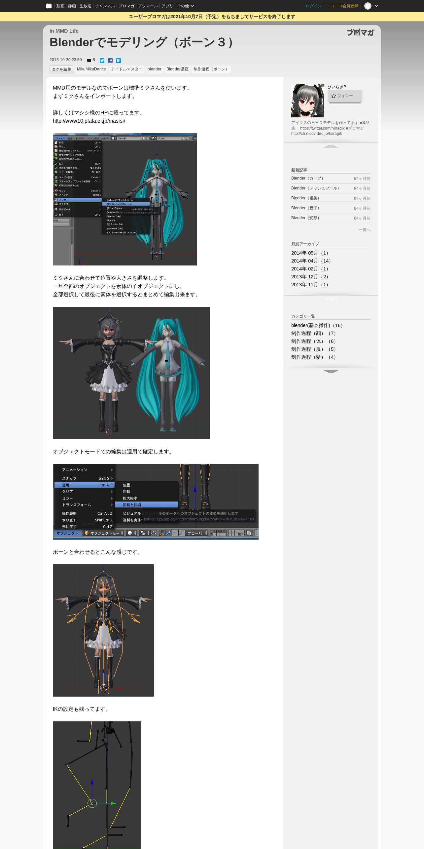Open チャンネル in top navigation

tap(105, 6)
